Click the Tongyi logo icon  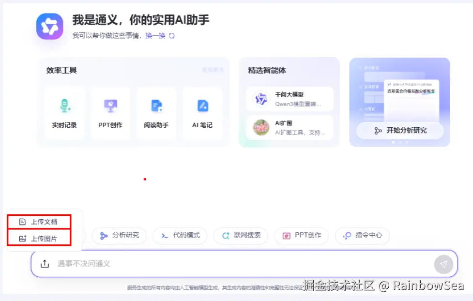click(x=50, y=26)
